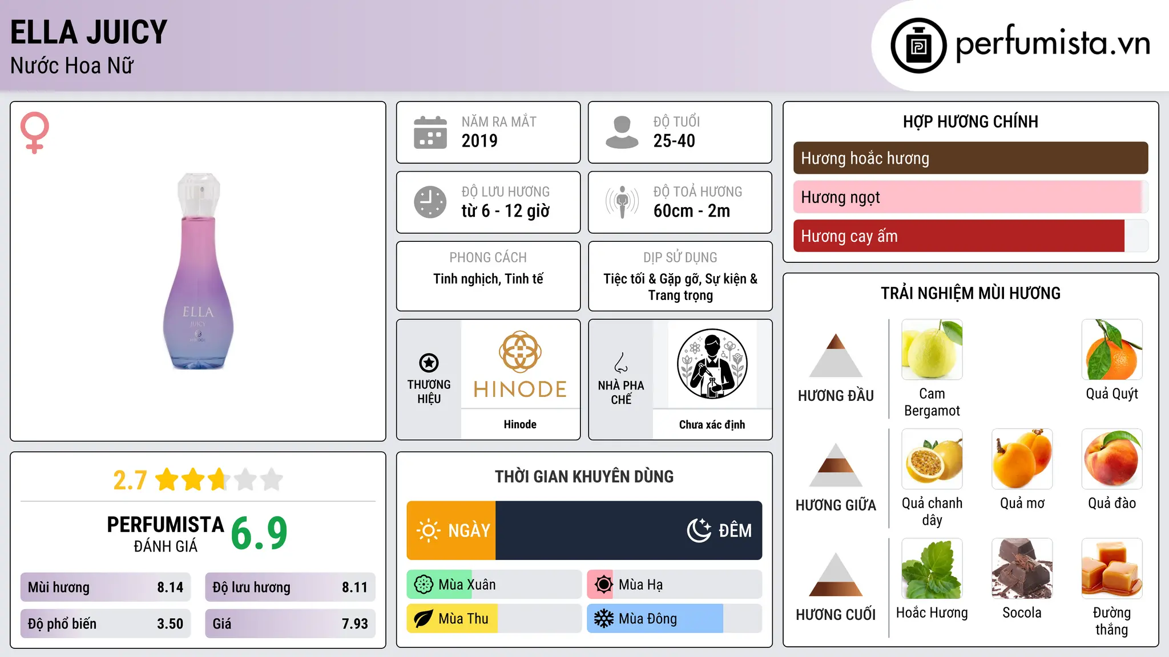Click the orange Ngày daytime bar segment
1169x657 pixels.
click(x=451, y=530)
